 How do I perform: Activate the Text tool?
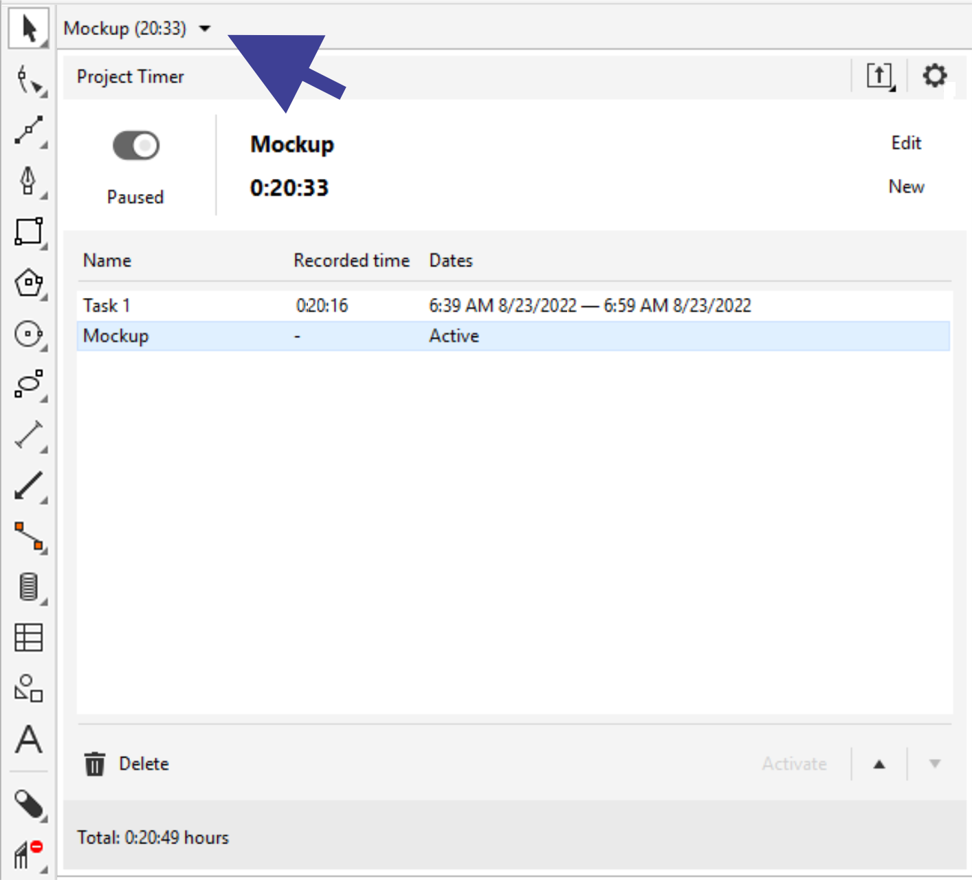coord(28,740)
